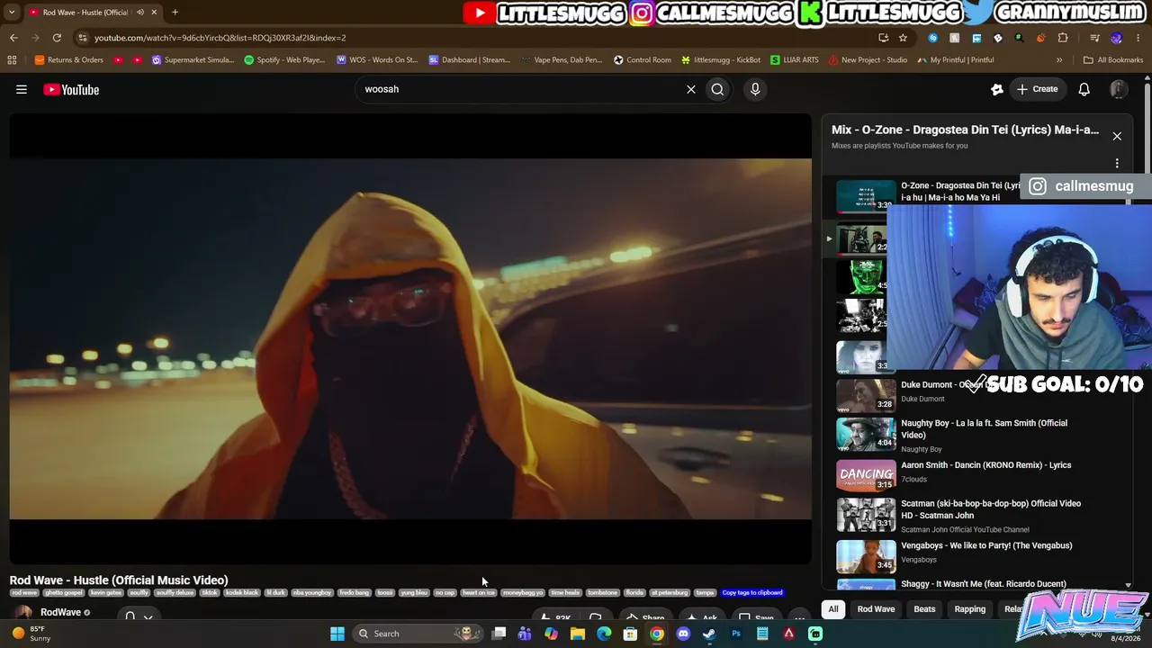The width and height of the screenshot is (1152, 648).
Task: Open the Spotify Web Player bookmark
Action: (284, 60)
